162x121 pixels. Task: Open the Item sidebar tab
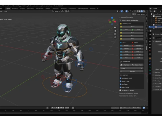click(146, 18)
